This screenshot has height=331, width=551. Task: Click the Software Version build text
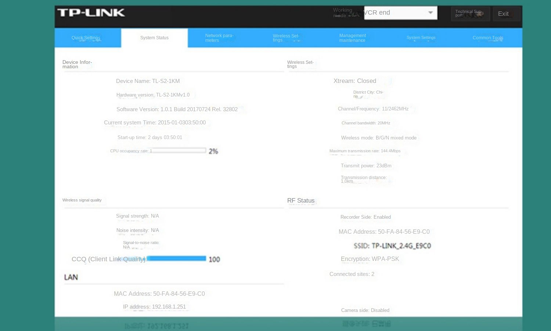coord(177,109)
